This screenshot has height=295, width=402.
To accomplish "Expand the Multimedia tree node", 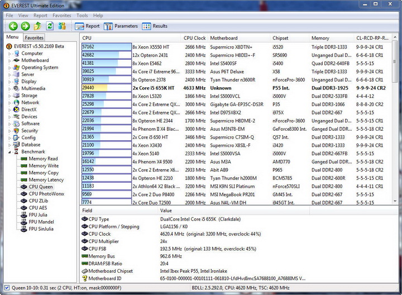I will pyautogui.click(x=9, y=89).
